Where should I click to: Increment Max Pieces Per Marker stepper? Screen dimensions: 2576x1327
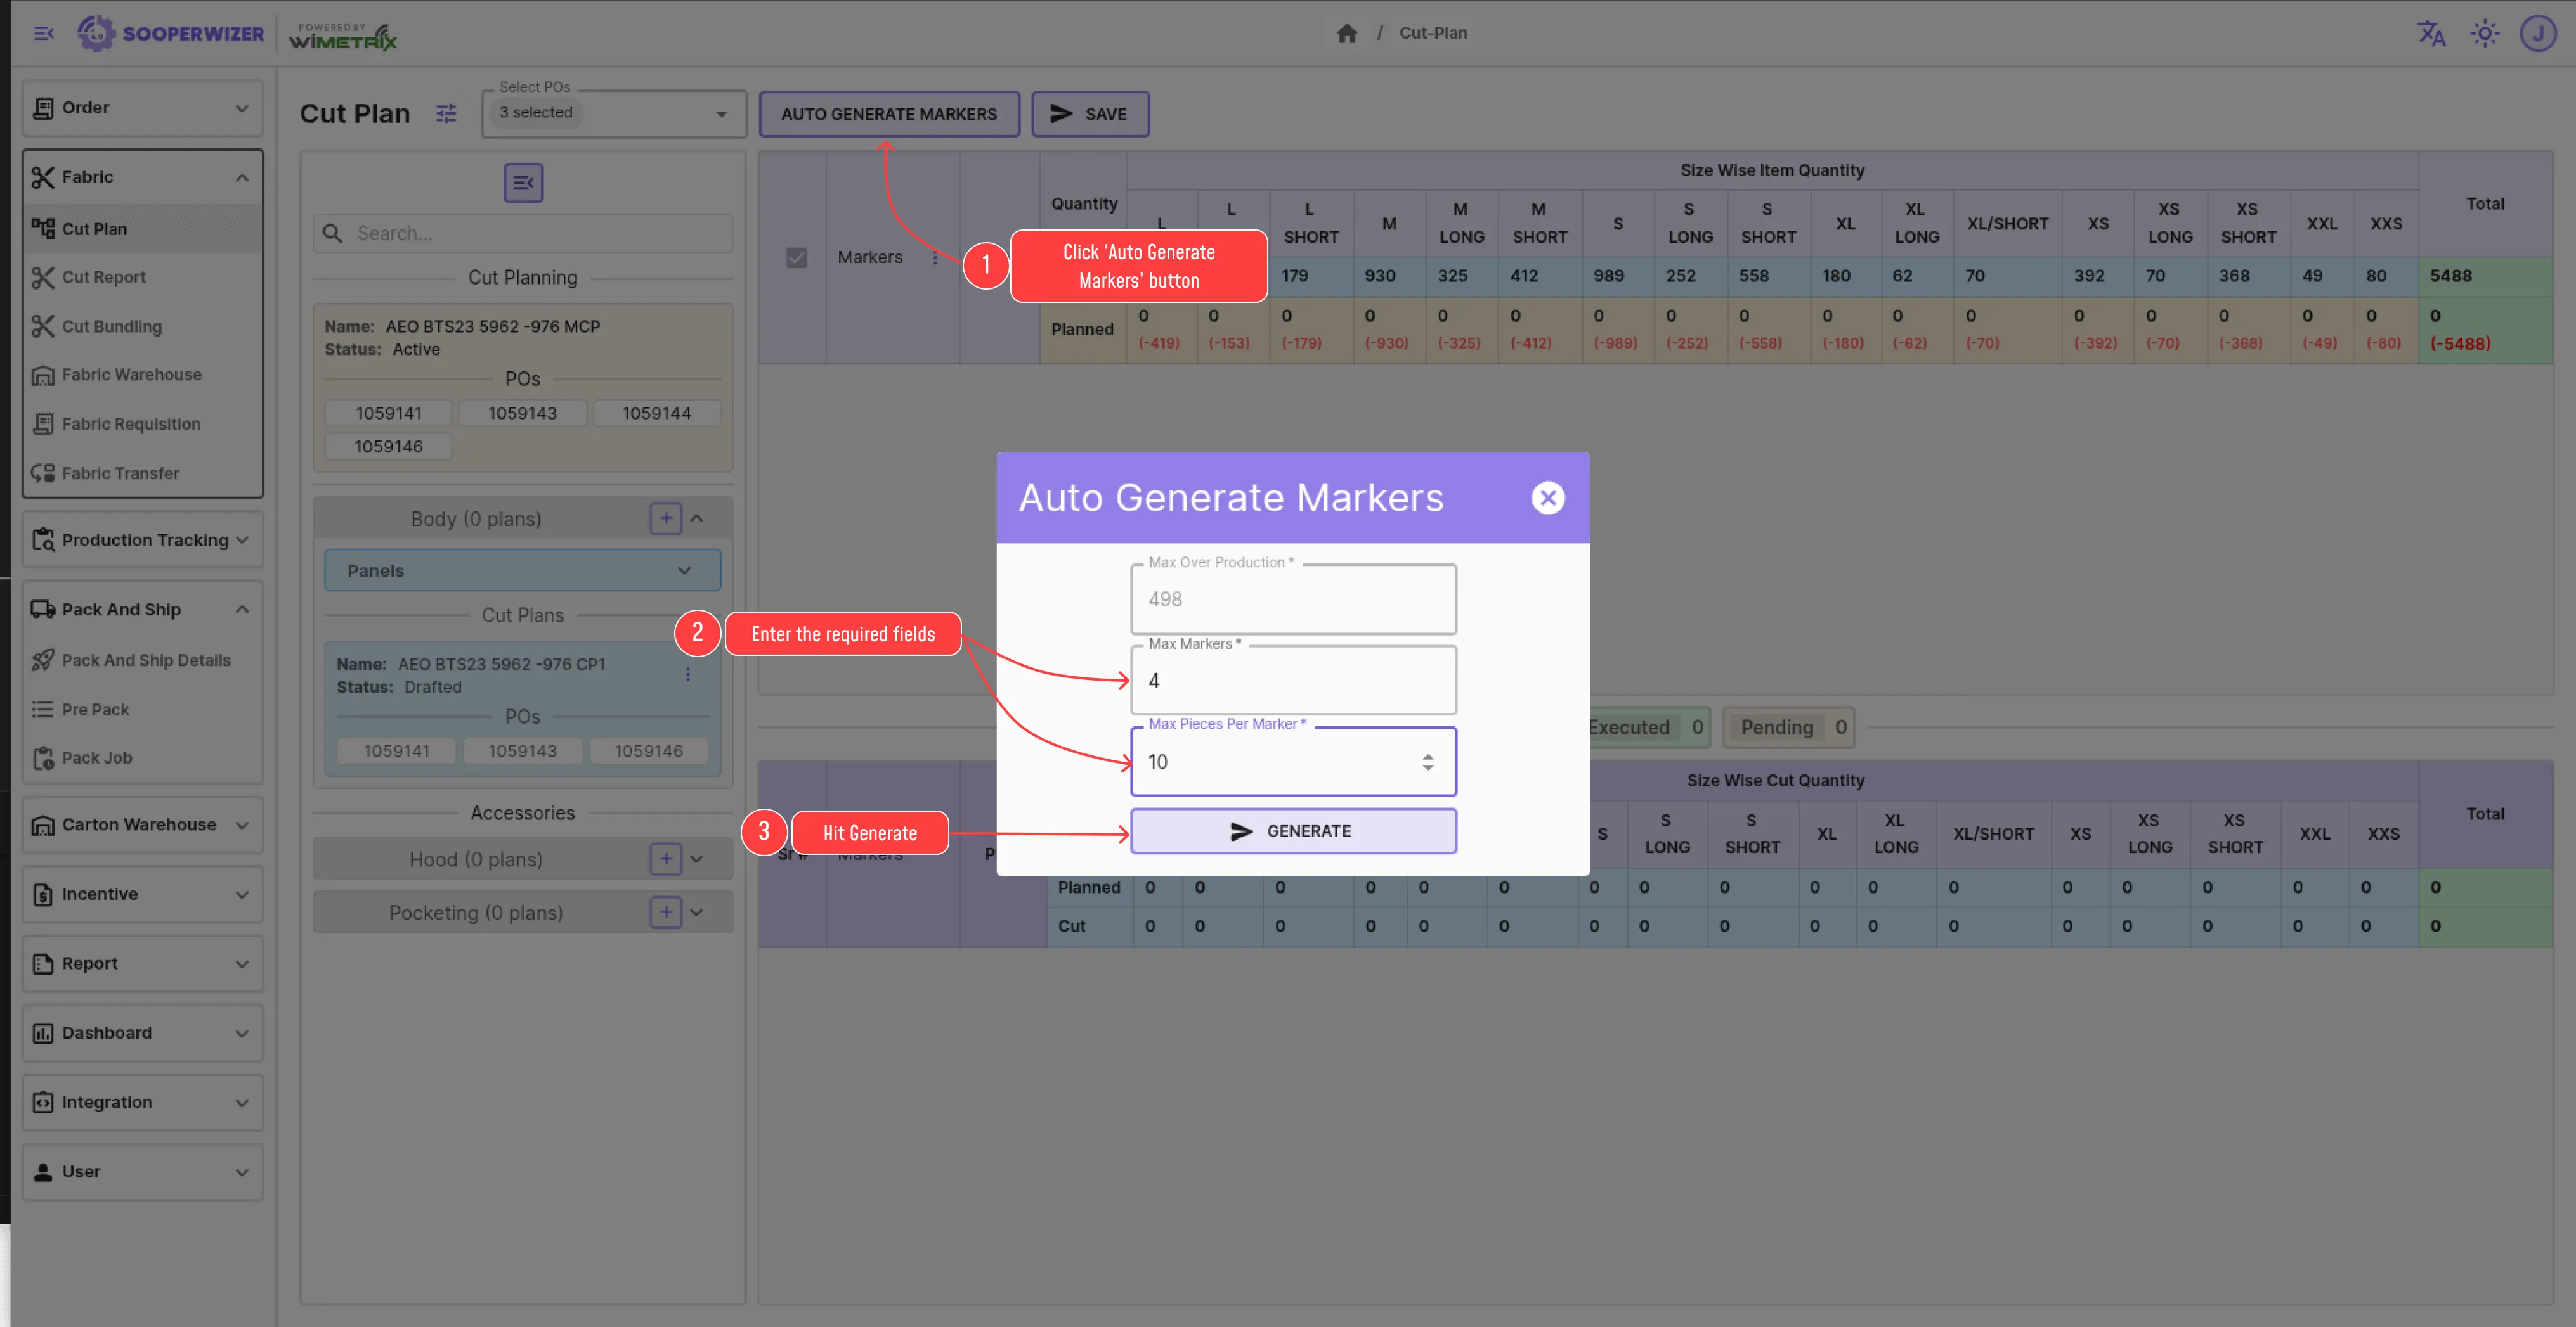(x=1428, y=754)
